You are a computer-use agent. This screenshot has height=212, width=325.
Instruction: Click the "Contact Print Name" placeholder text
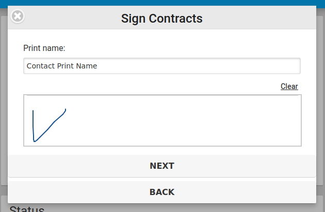coord(62,66)
